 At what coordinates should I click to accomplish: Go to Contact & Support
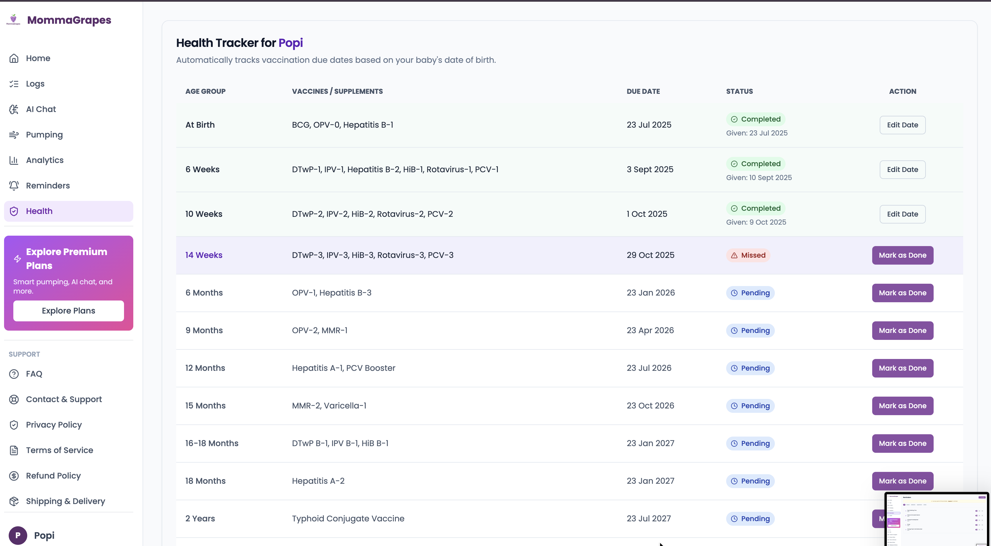coord(64,399)
